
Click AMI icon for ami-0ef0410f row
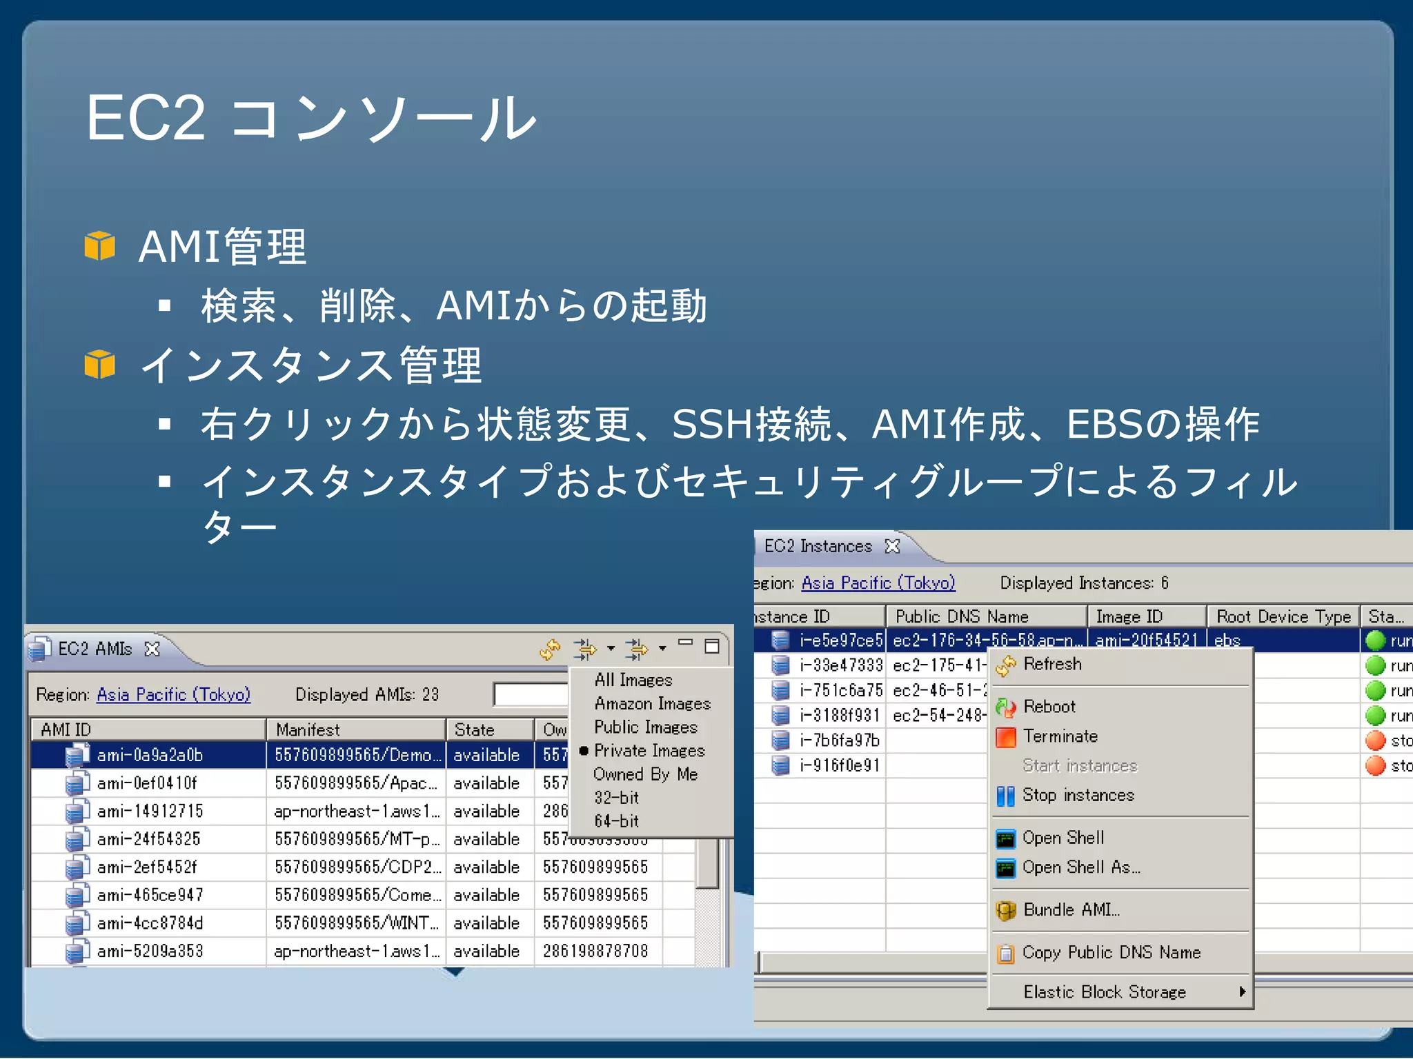[77, 783]
